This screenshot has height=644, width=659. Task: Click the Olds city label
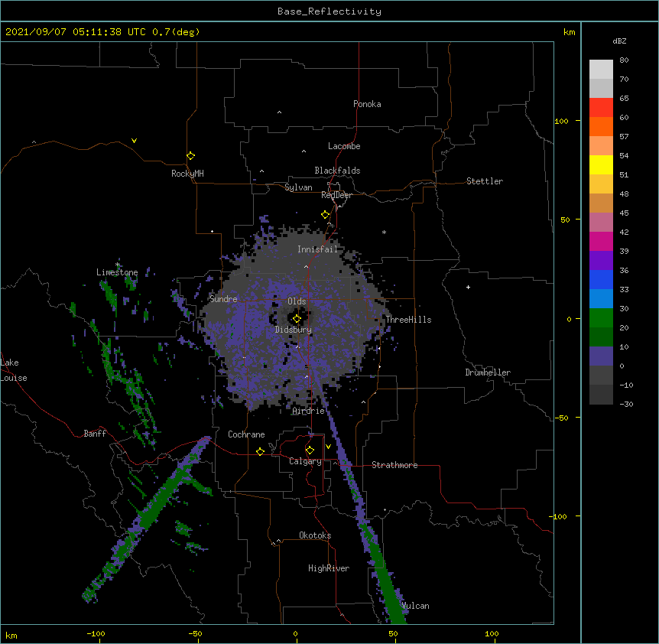[297, 301]
